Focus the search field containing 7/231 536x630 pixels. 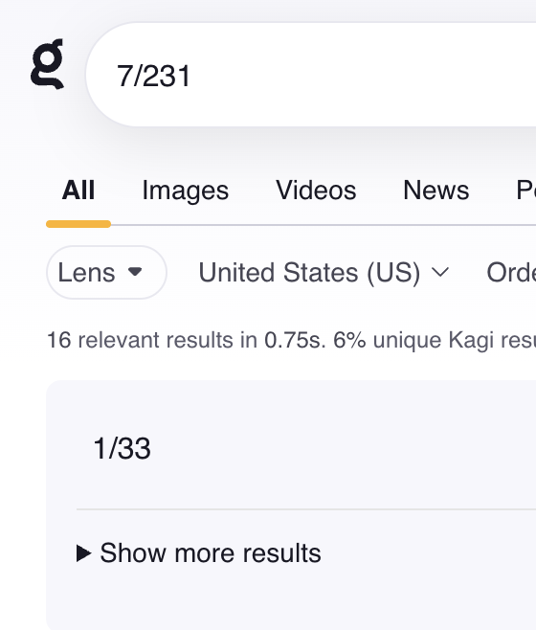coord(311,75)
